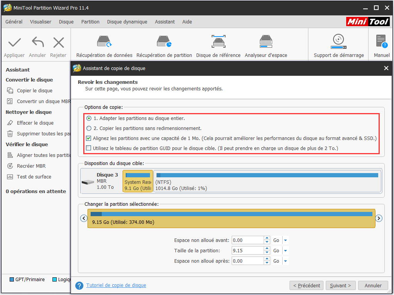Viewport: 394px width, 295px height.
Task: Open unit dropdown for Taille de la partition
Action: (285, 251)
